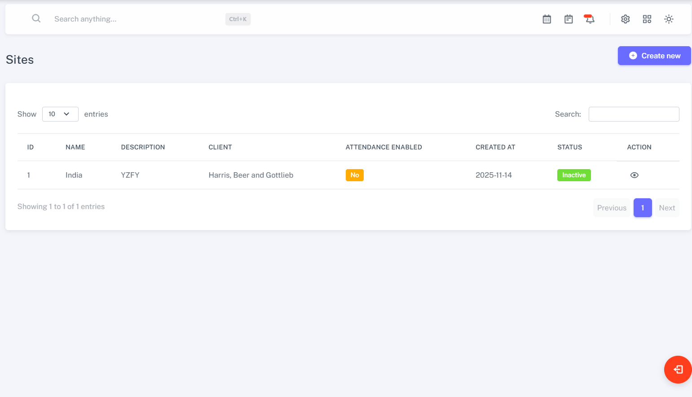Click the Search anything global field

[135, 19]
